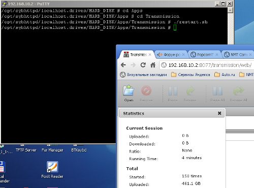
Task: Go back with the browser back arrow
Action: pyautogui.click(x=123, y=65)
